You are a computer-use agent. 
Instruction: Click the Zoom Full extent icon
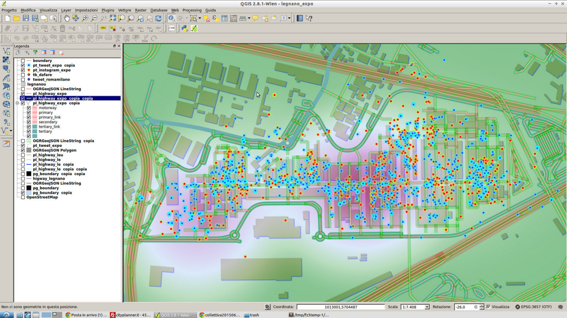coord(112,18)
